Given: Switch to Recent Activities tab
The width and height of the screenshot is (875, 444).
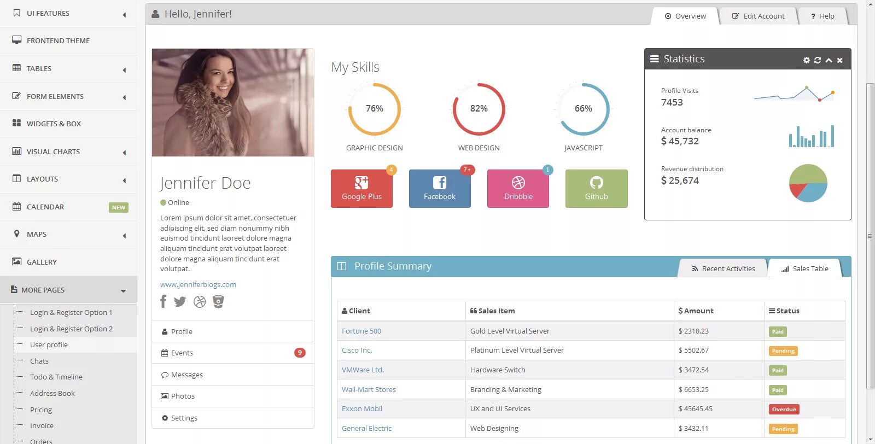Looking at the screenshot, I should point(723,268).
